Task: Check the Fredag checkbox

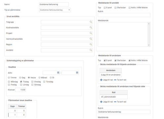Action: [x=9, y=85]
